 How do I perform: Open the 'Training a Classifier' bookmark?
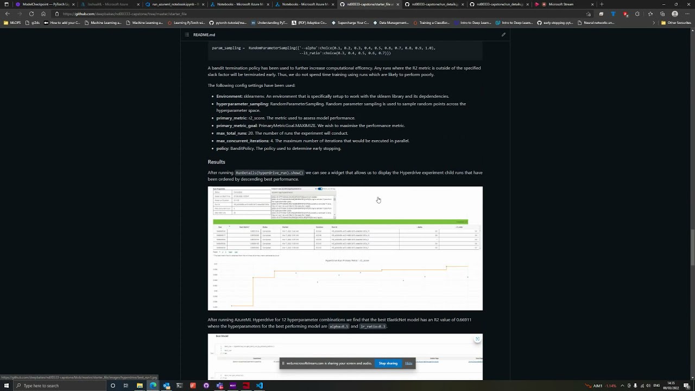pos(432,23)
